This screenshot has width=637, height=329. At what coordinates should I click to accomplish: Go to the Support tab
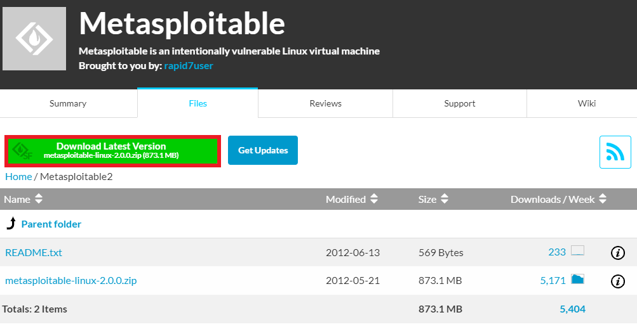coord(459,103)
